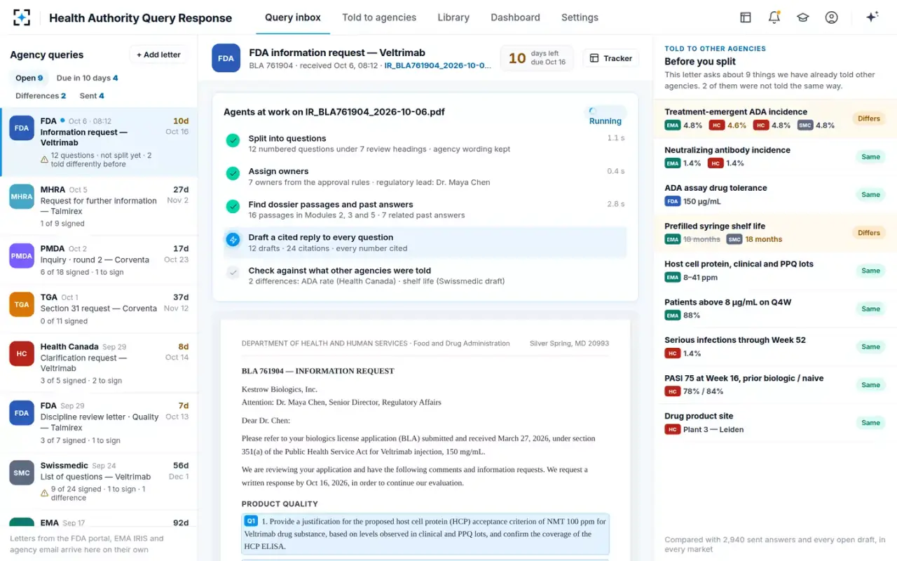Image resolution: width=897 pixels, height=561 pixels.
Task: Click the app logo icon
Action: pyautogui.click(x=22, y=18)
